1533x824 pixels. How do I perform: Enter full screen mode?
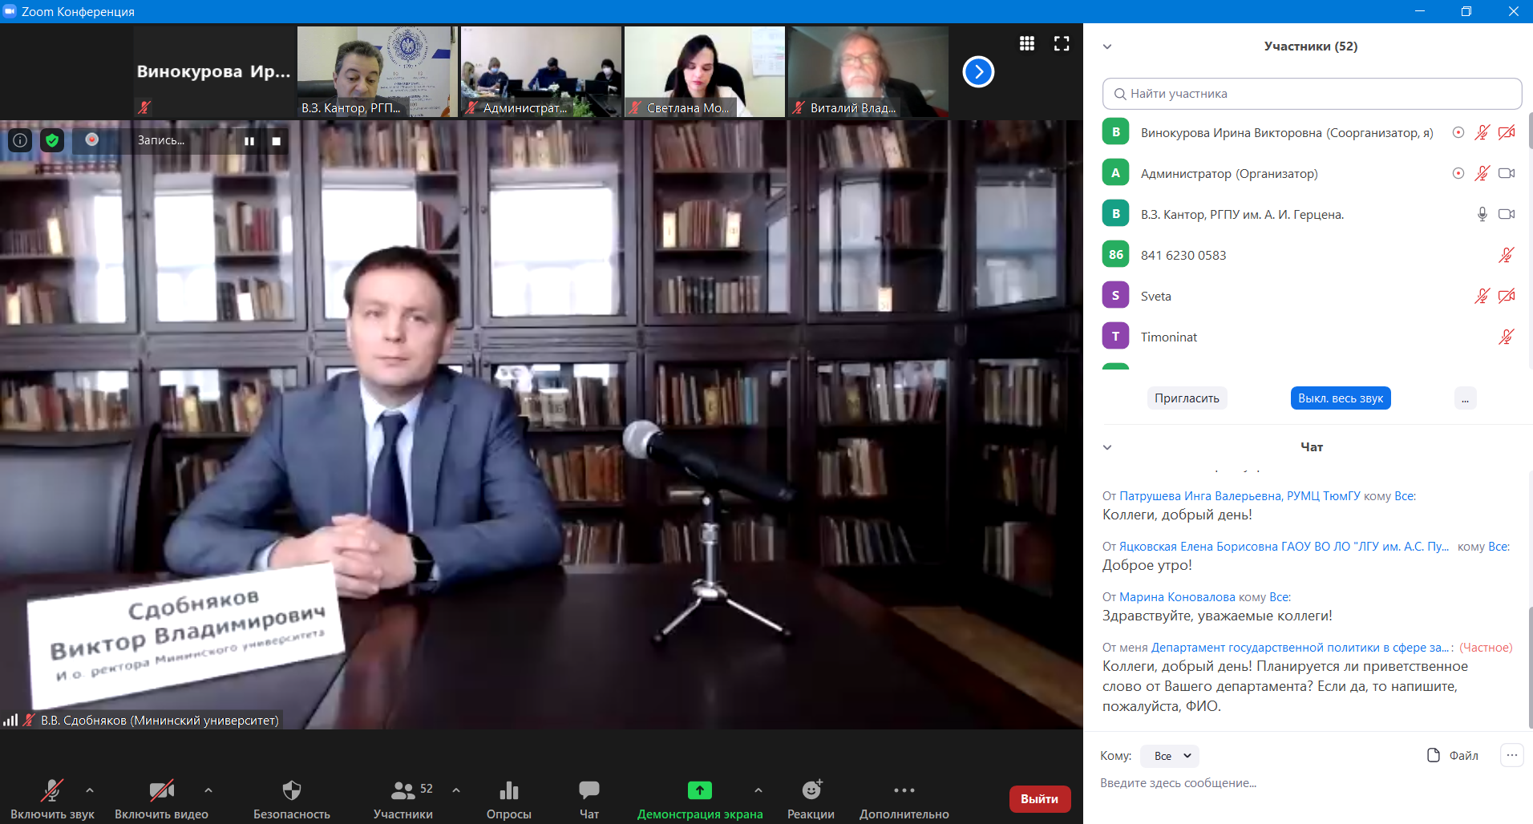pos(1062,44)
